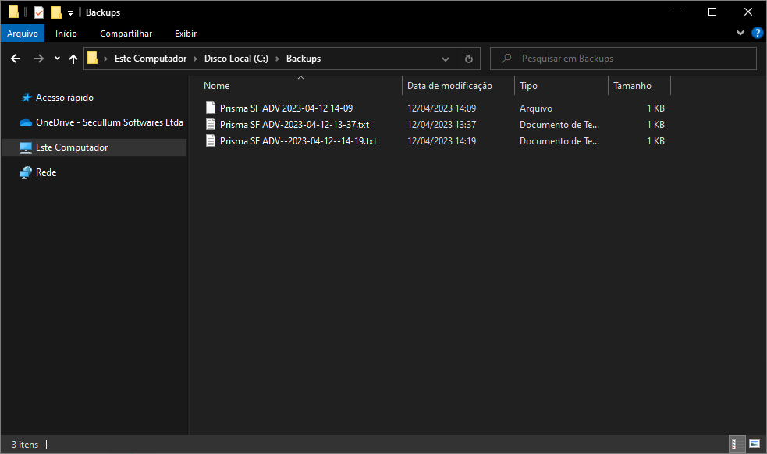Open the Arquivo menu
Screen dimensions: 767x454
tap(22, 34)
